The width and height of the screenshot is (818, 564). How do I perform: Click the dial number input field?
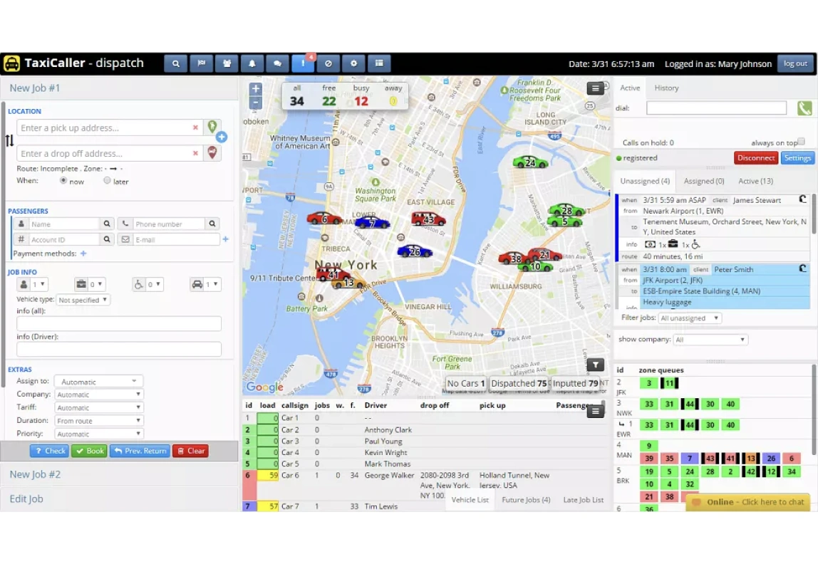(x=716, y=108)
